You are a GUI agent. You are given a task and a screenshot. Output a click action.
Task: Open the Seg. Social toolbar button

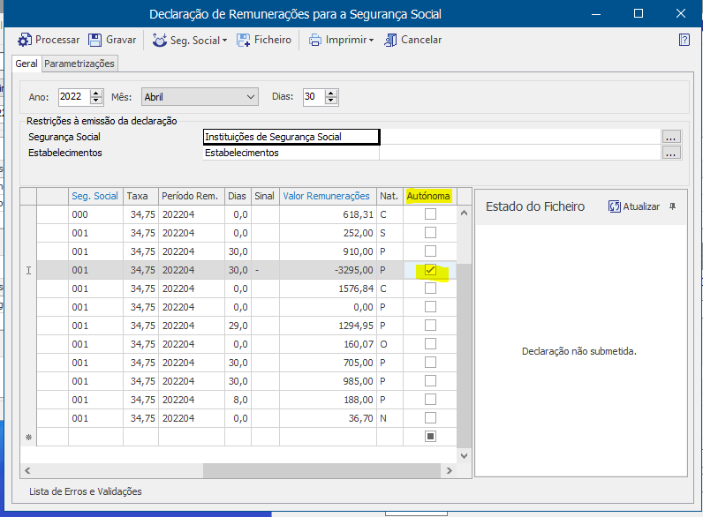(x=189, y=40)
